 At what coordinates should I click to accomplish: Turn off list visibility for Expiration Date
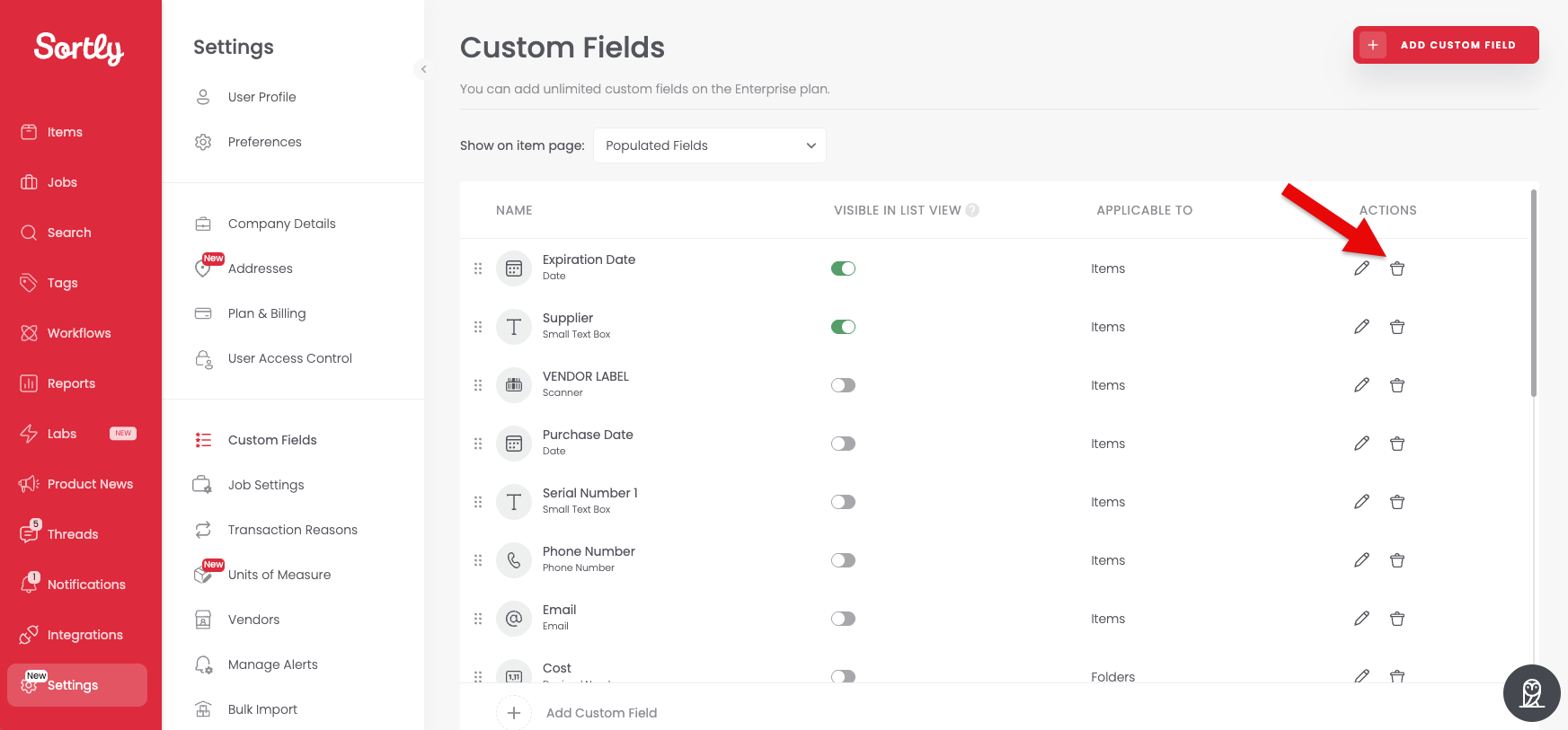point(843,268)
